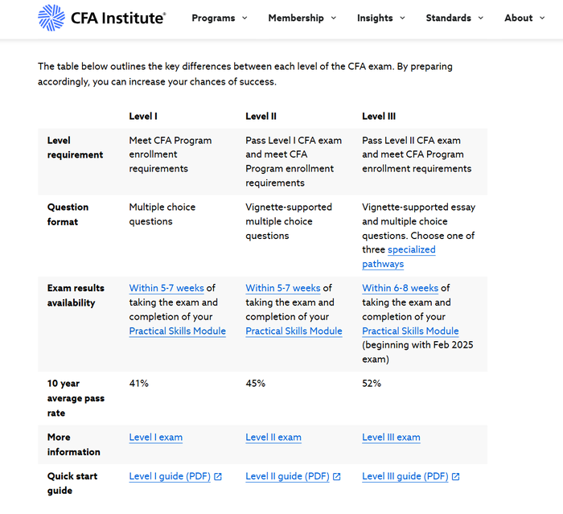The height and width of the screenshot is (514, 563).
Task: Go to Level I exam page
Action: pos(155,438)
